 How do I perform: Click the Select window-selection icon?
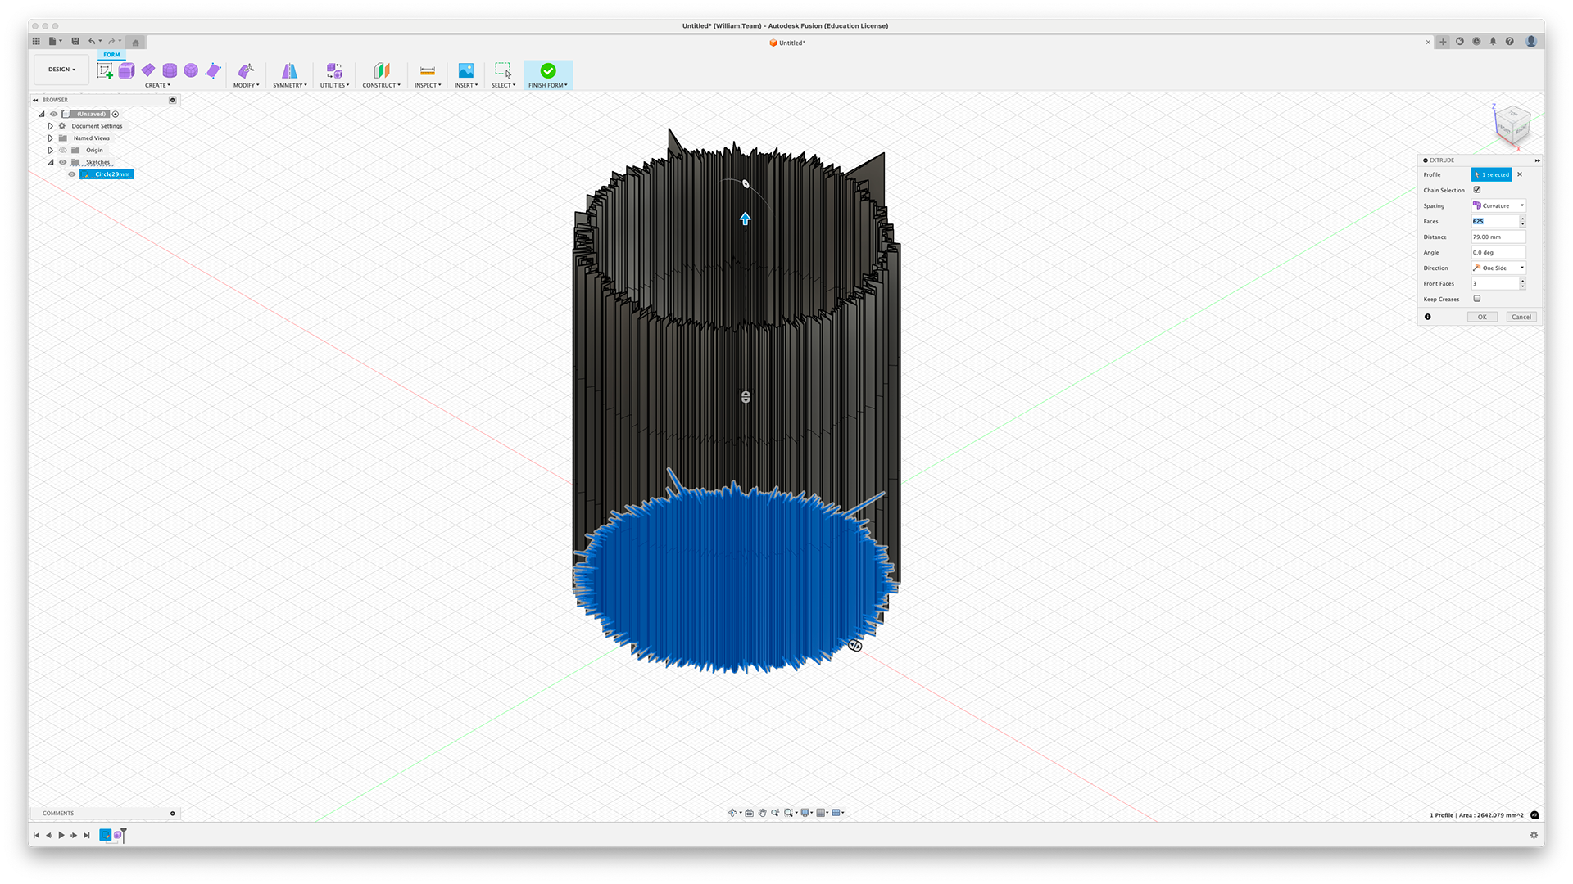click(x=503, y=71)
